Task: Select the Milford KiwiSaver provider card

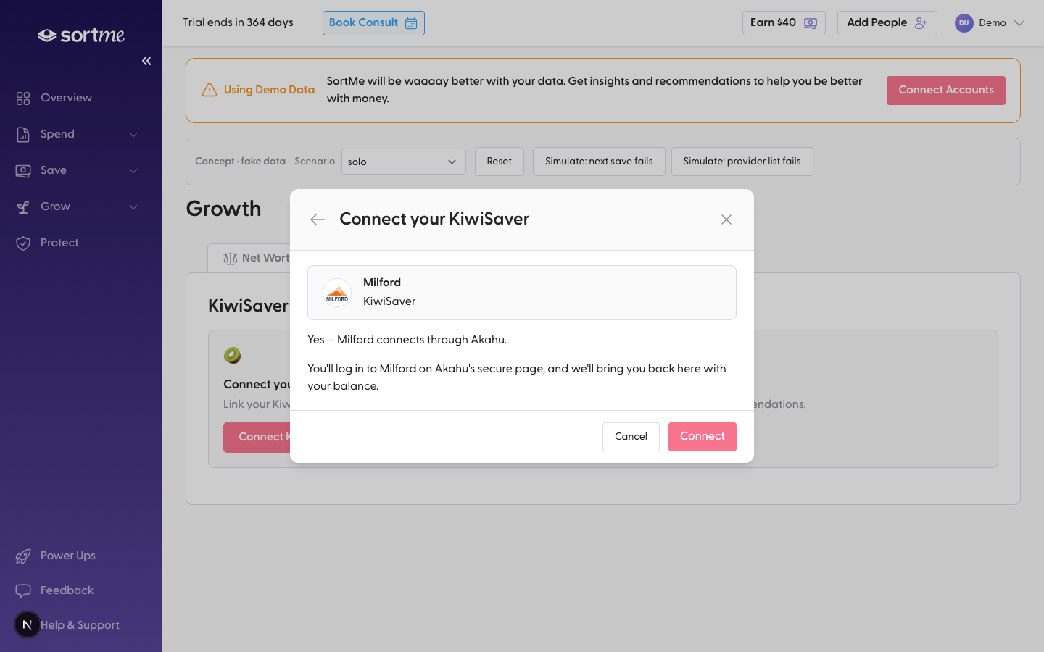Action: (522, 293)
